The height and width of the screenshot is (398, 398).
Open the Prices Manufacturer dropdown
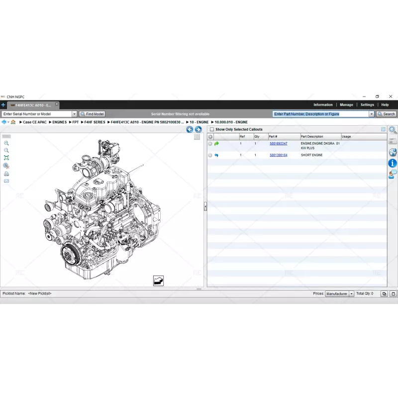(351, 294)
